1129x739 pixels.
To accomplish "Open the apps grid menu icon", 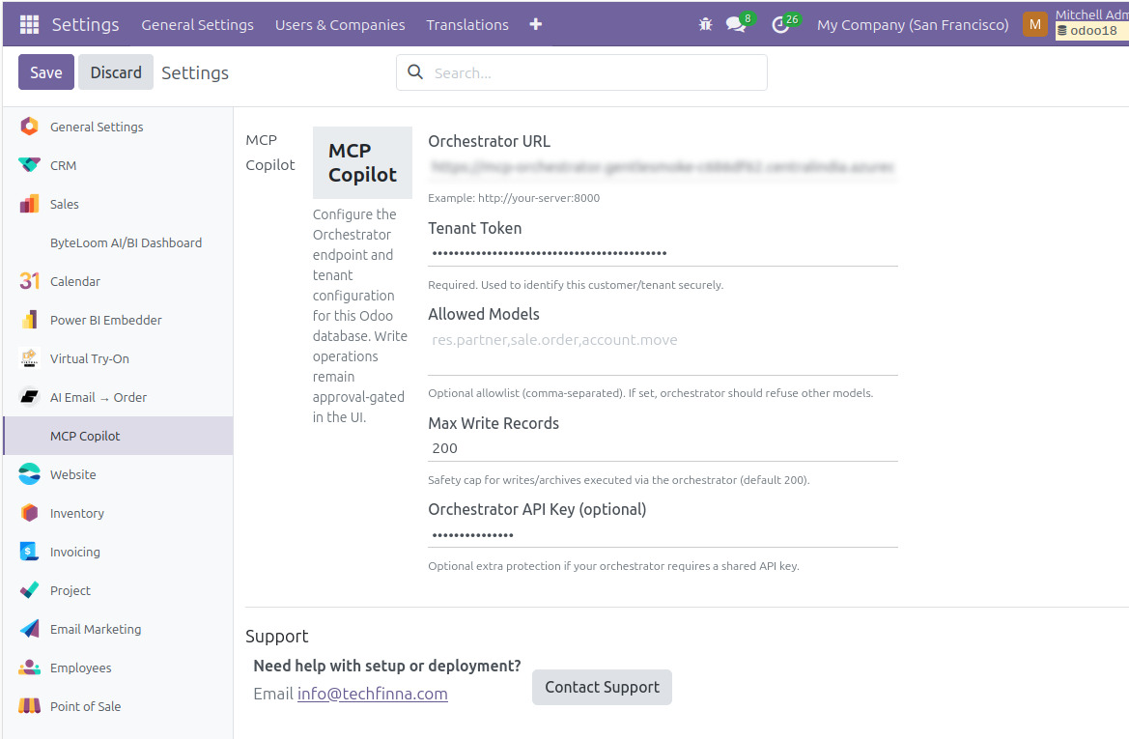I will pyautogui.click(x=29, y=25).
